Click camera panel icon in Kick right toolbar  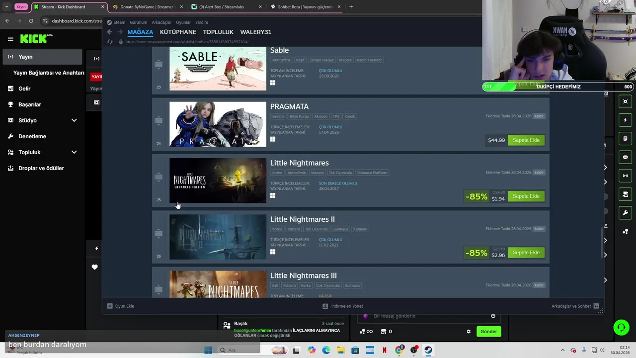[625, 194]
